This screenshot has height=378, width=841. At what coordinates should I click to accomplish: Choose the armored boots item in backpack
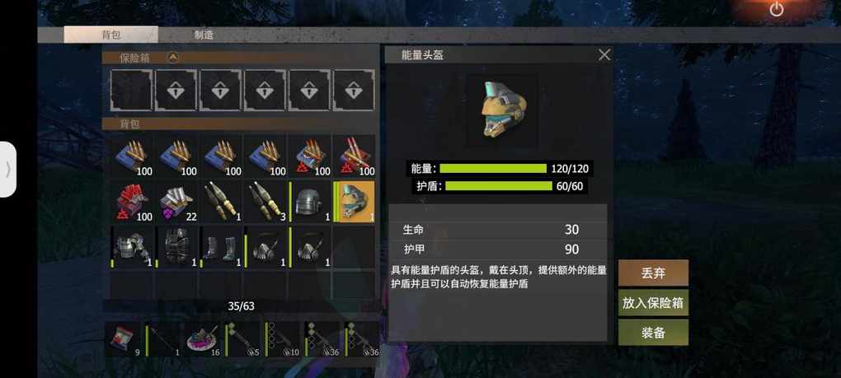tap(220, 247)
